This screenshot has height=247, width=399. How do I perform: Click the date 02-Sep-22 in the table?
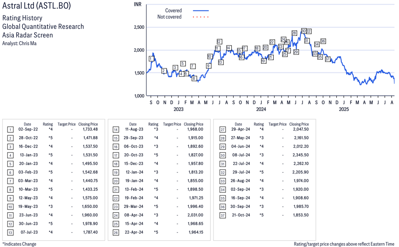(x=28, y=130)
